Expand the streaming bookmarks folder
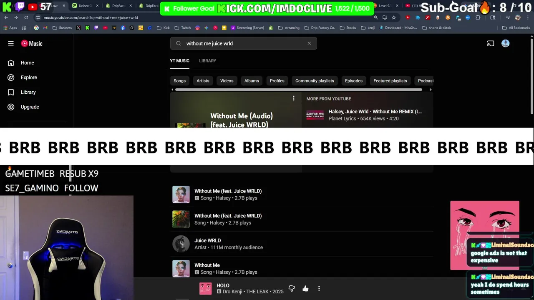Image resolution: width=534 pixels, height=300 pixels. click(x=288, y=28)
